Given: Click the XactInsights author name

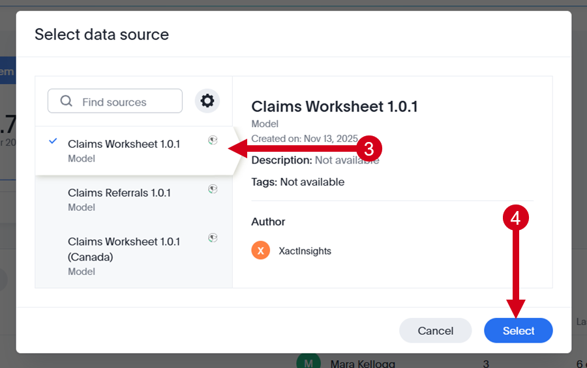Looking at the screenshot, I should pyautogui.click(x=305, y=251).
